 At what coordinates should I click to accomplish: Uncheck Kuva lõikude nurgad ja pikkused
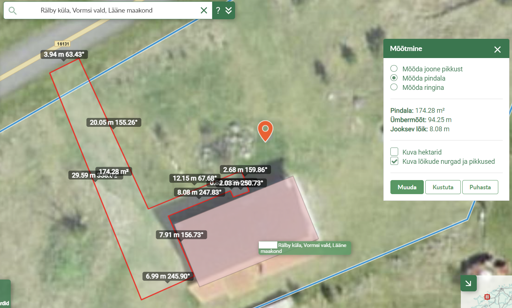click(x=394, y=161)
